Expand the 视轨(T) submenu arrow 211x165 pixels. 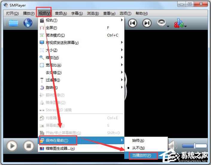click(x=122, y=20)
